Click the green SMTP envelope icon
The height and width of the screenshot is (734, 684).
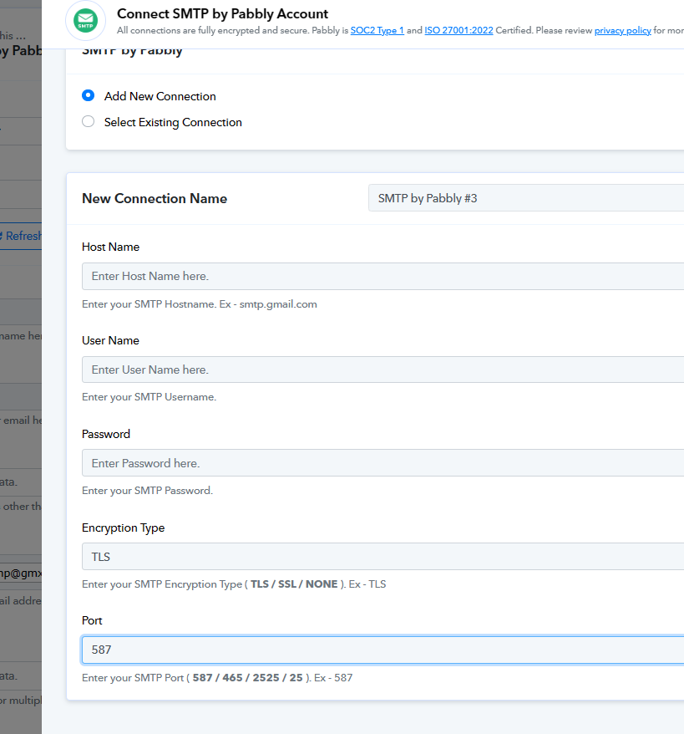85,21
